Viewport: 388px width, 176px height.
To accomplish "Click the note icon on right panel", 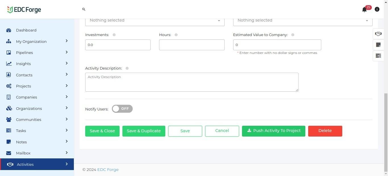I will click(378, 45).
